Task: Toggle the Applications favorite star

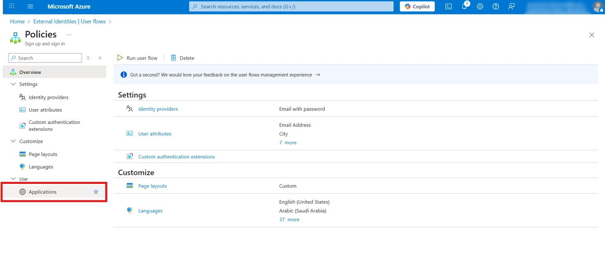Action: click(x=96, y=192)
